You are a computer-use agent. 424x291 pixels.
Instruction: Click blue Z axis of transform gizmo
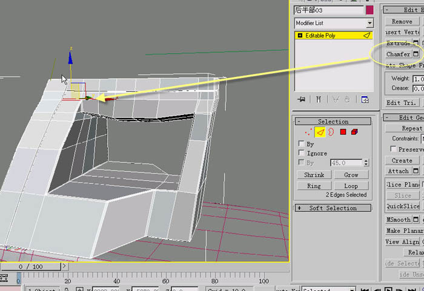(x=70, y=58)
